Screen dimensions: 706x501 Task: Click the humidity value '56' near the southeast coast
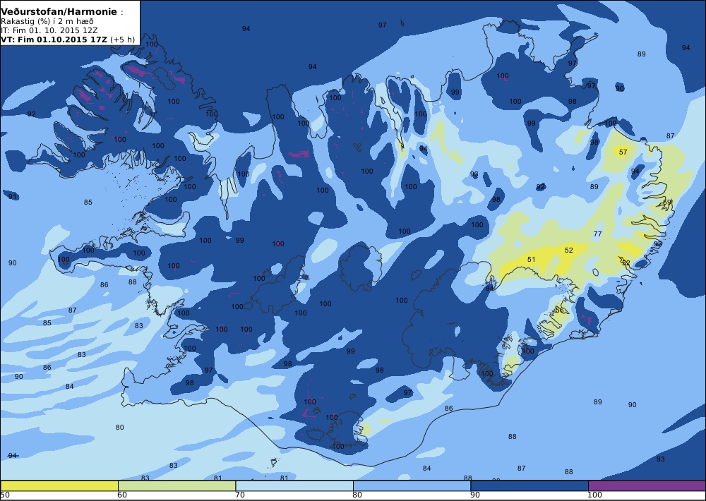[x=560, y=310]
